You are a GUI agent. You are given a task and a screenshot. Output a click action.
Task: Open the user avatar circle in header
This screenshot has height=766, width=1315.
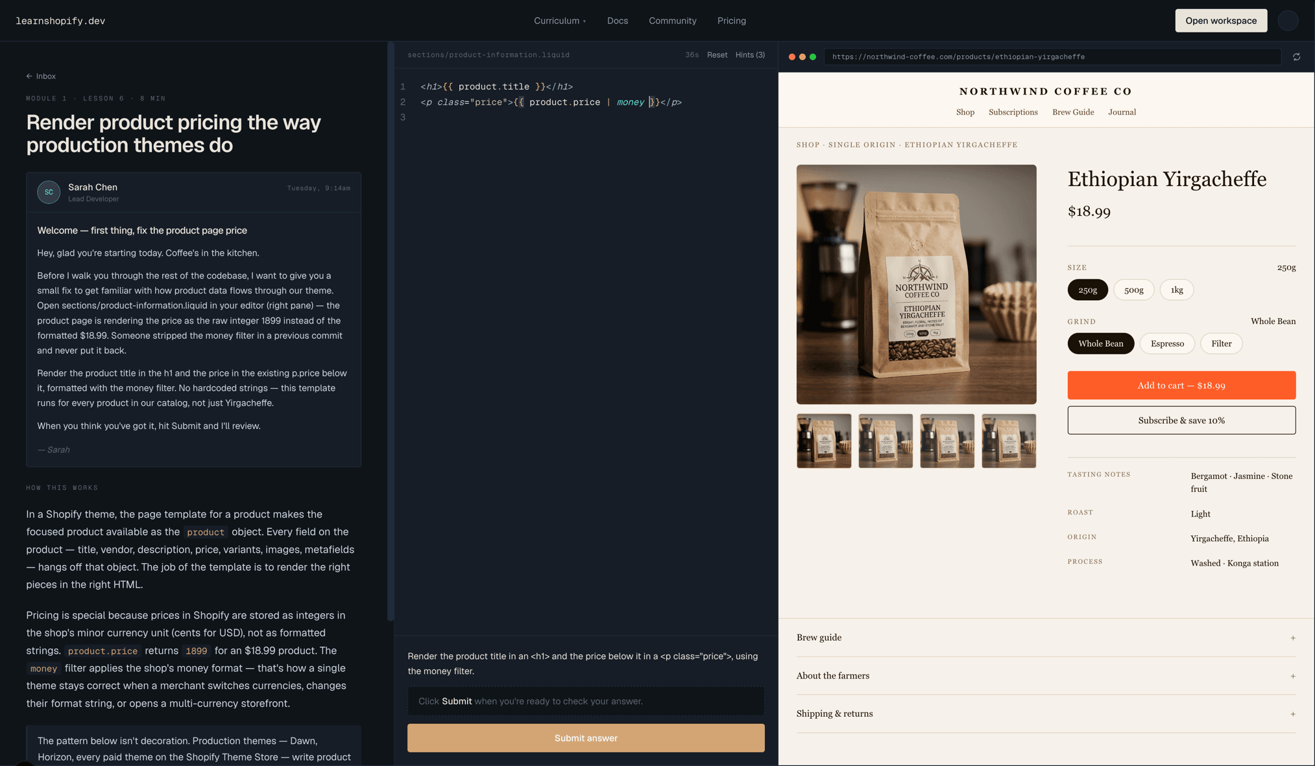pyautogui.click(x=1288, y=21)
